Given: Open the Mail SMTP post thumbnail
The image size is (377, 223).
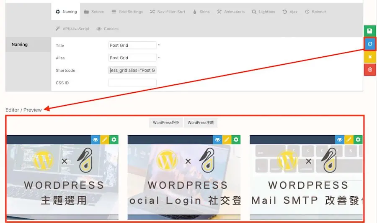Looking at the screenshot, I should pyautogui.click(x=306, y=182).
